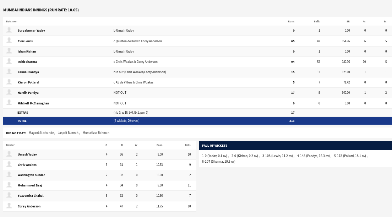
Task: Click Hardik Pandya's player avatar icon
Action: (x=9, y=92)
